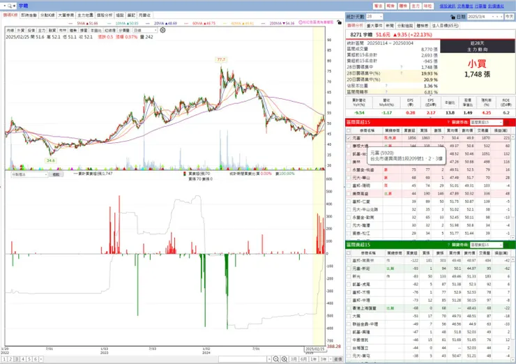The height and width of the screenshot is (364, 516).
Task: Check the 元大-華山 broker checkbox
Action: [349, 178]
